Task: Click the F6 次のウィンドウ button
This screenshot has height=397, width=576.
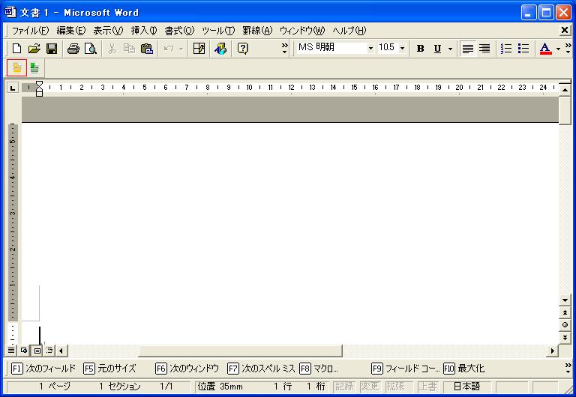Action: [187, 369]
